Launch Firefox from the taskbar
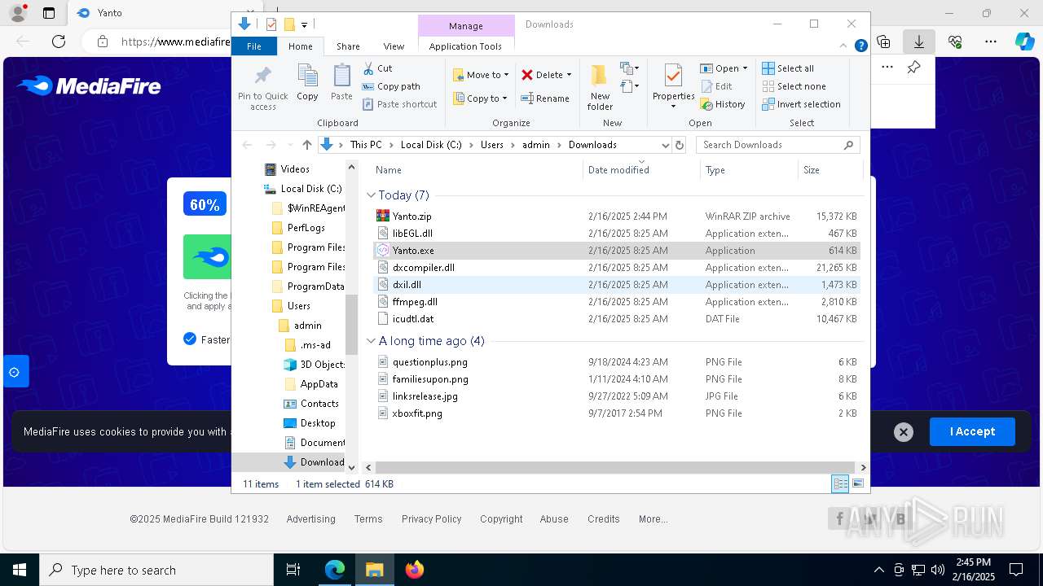Viewport: 1043px width, 586px height. (415, 570)
